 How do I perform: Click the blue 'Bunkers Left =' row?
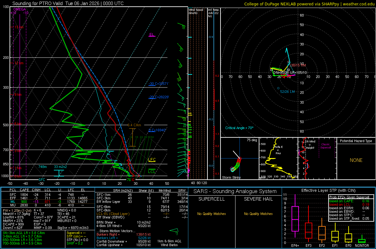tap(123, 238)
